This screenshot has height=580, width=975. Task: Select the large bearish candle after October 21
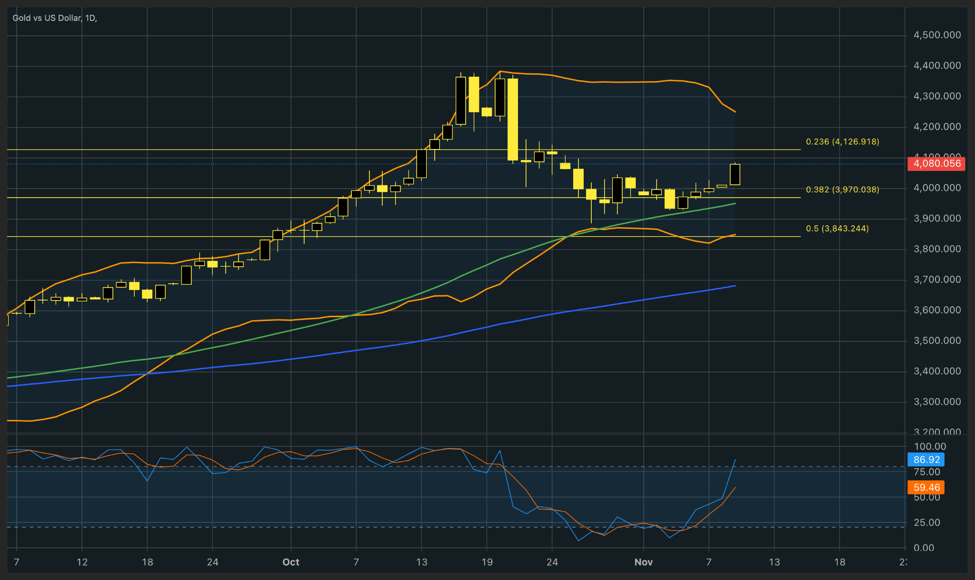point(512,119)
